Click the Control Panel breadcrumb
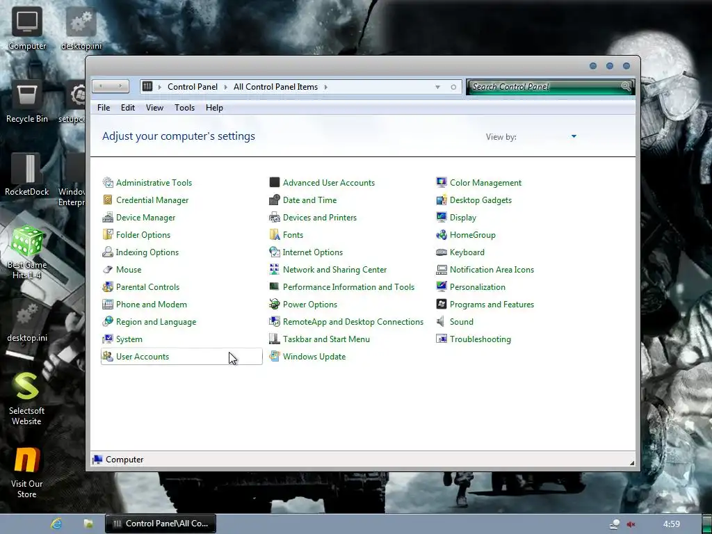This screenshot has height=534, width=712. pyautogui.click(x=192, y=87)
